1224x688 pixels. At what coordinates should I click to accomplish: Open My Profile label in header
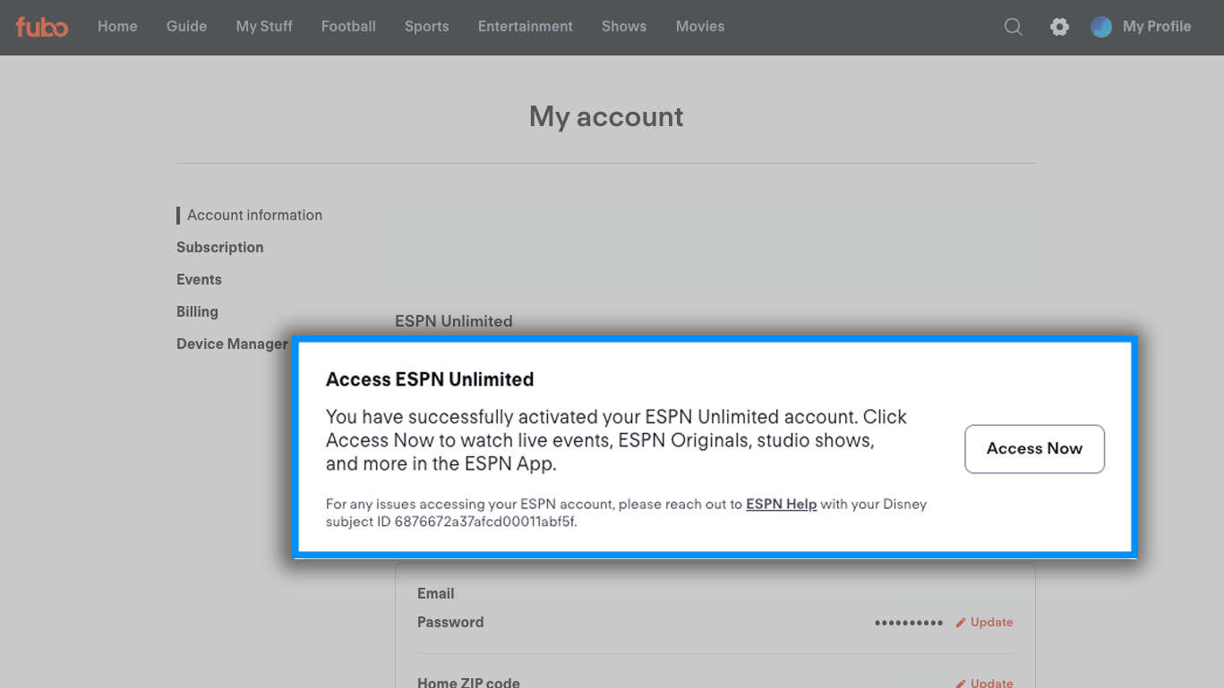click(x=1157, y=27)
